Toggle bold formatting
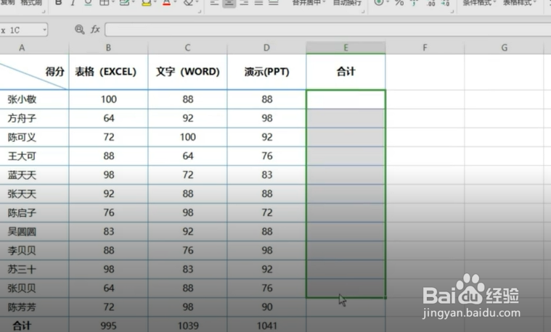 tap(59, 3)
